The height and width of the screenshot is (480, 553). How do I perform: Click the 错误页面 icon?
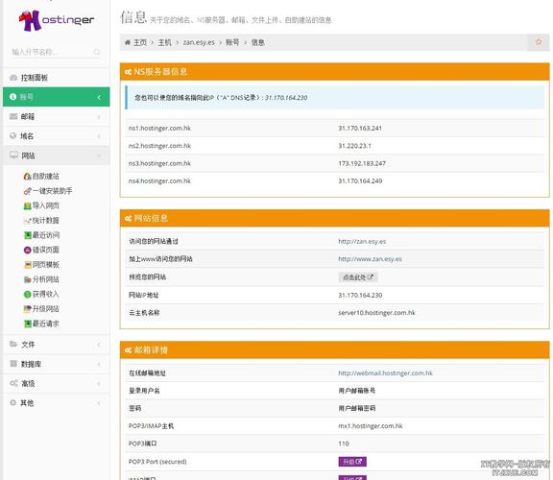coord(28,250)
